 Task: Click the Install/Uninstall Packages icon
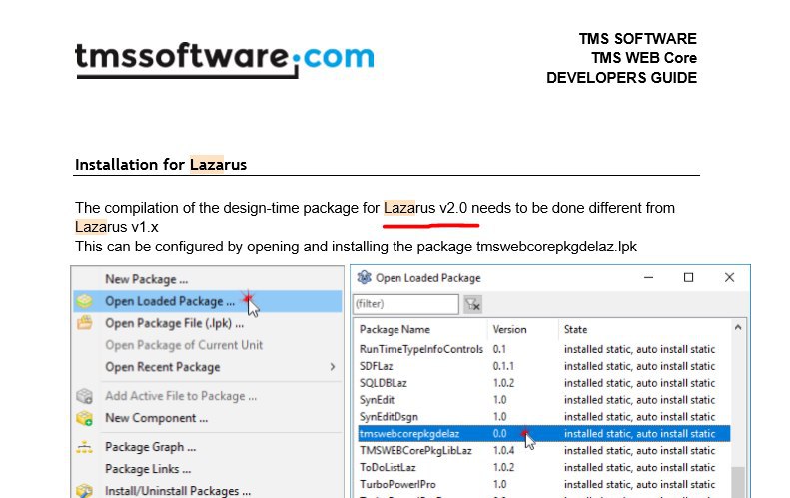point(84,490)
